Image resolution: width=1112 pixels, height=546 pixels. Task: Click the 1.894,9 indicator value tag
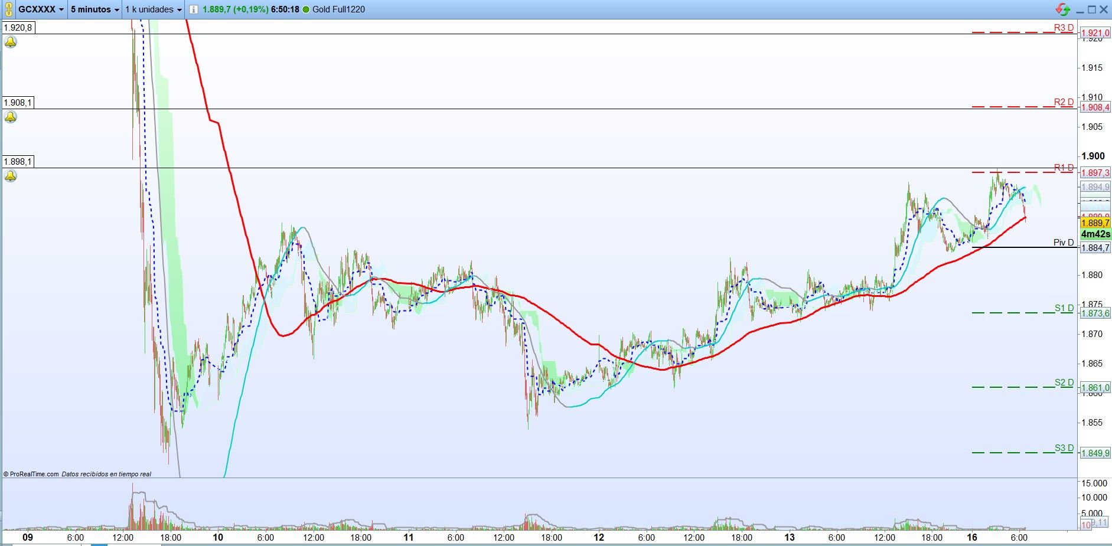[x=1095, y=187]
